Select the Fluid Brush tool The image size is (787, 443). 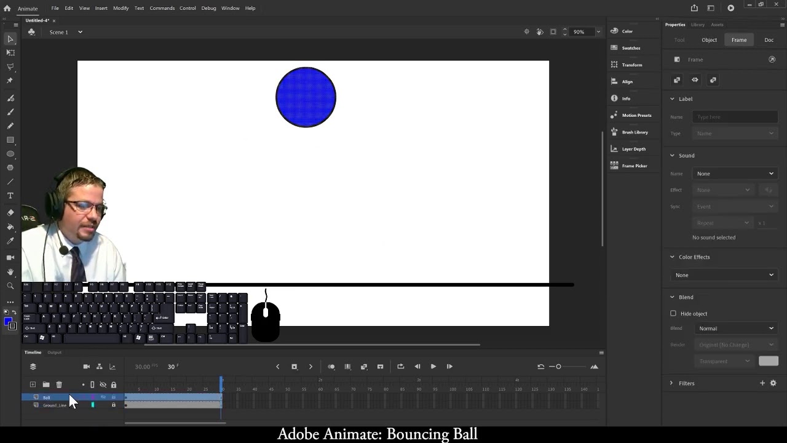pyautogui.click(x=10, y=98)
